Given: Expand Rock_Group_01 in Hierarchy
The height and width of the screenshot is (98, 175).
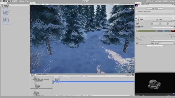Looking at the screenshot, I should tap(3, 10).
